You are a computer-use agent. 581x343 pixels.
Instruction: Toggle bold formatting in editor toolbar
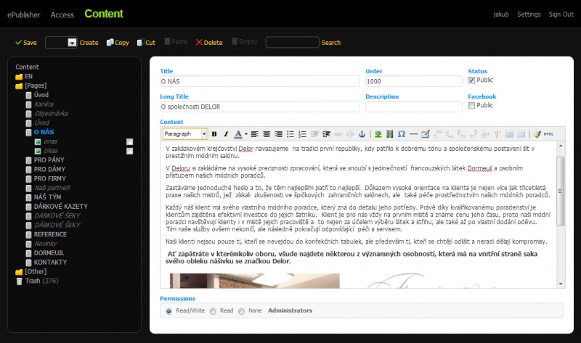pos(215,134)
